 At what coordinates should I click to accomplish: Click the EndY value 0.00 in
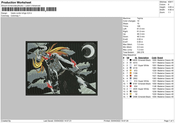click(140, 42)
